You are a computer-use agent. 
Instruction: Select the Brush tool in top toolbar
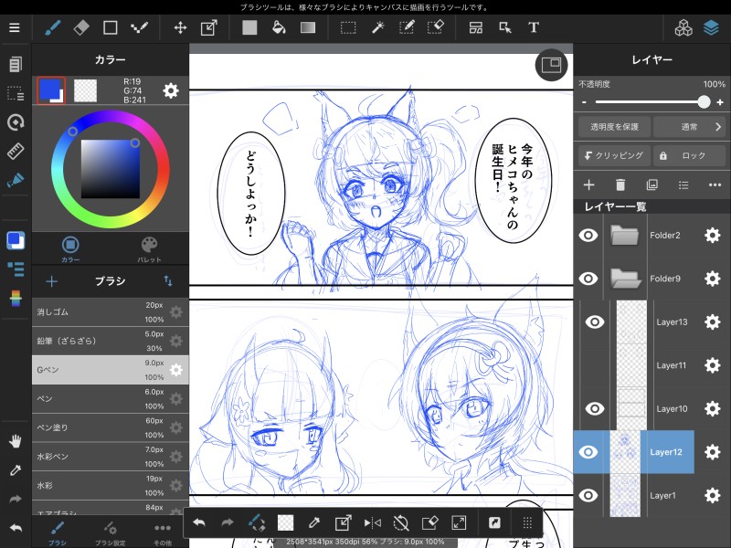click(x=53, y=28)
